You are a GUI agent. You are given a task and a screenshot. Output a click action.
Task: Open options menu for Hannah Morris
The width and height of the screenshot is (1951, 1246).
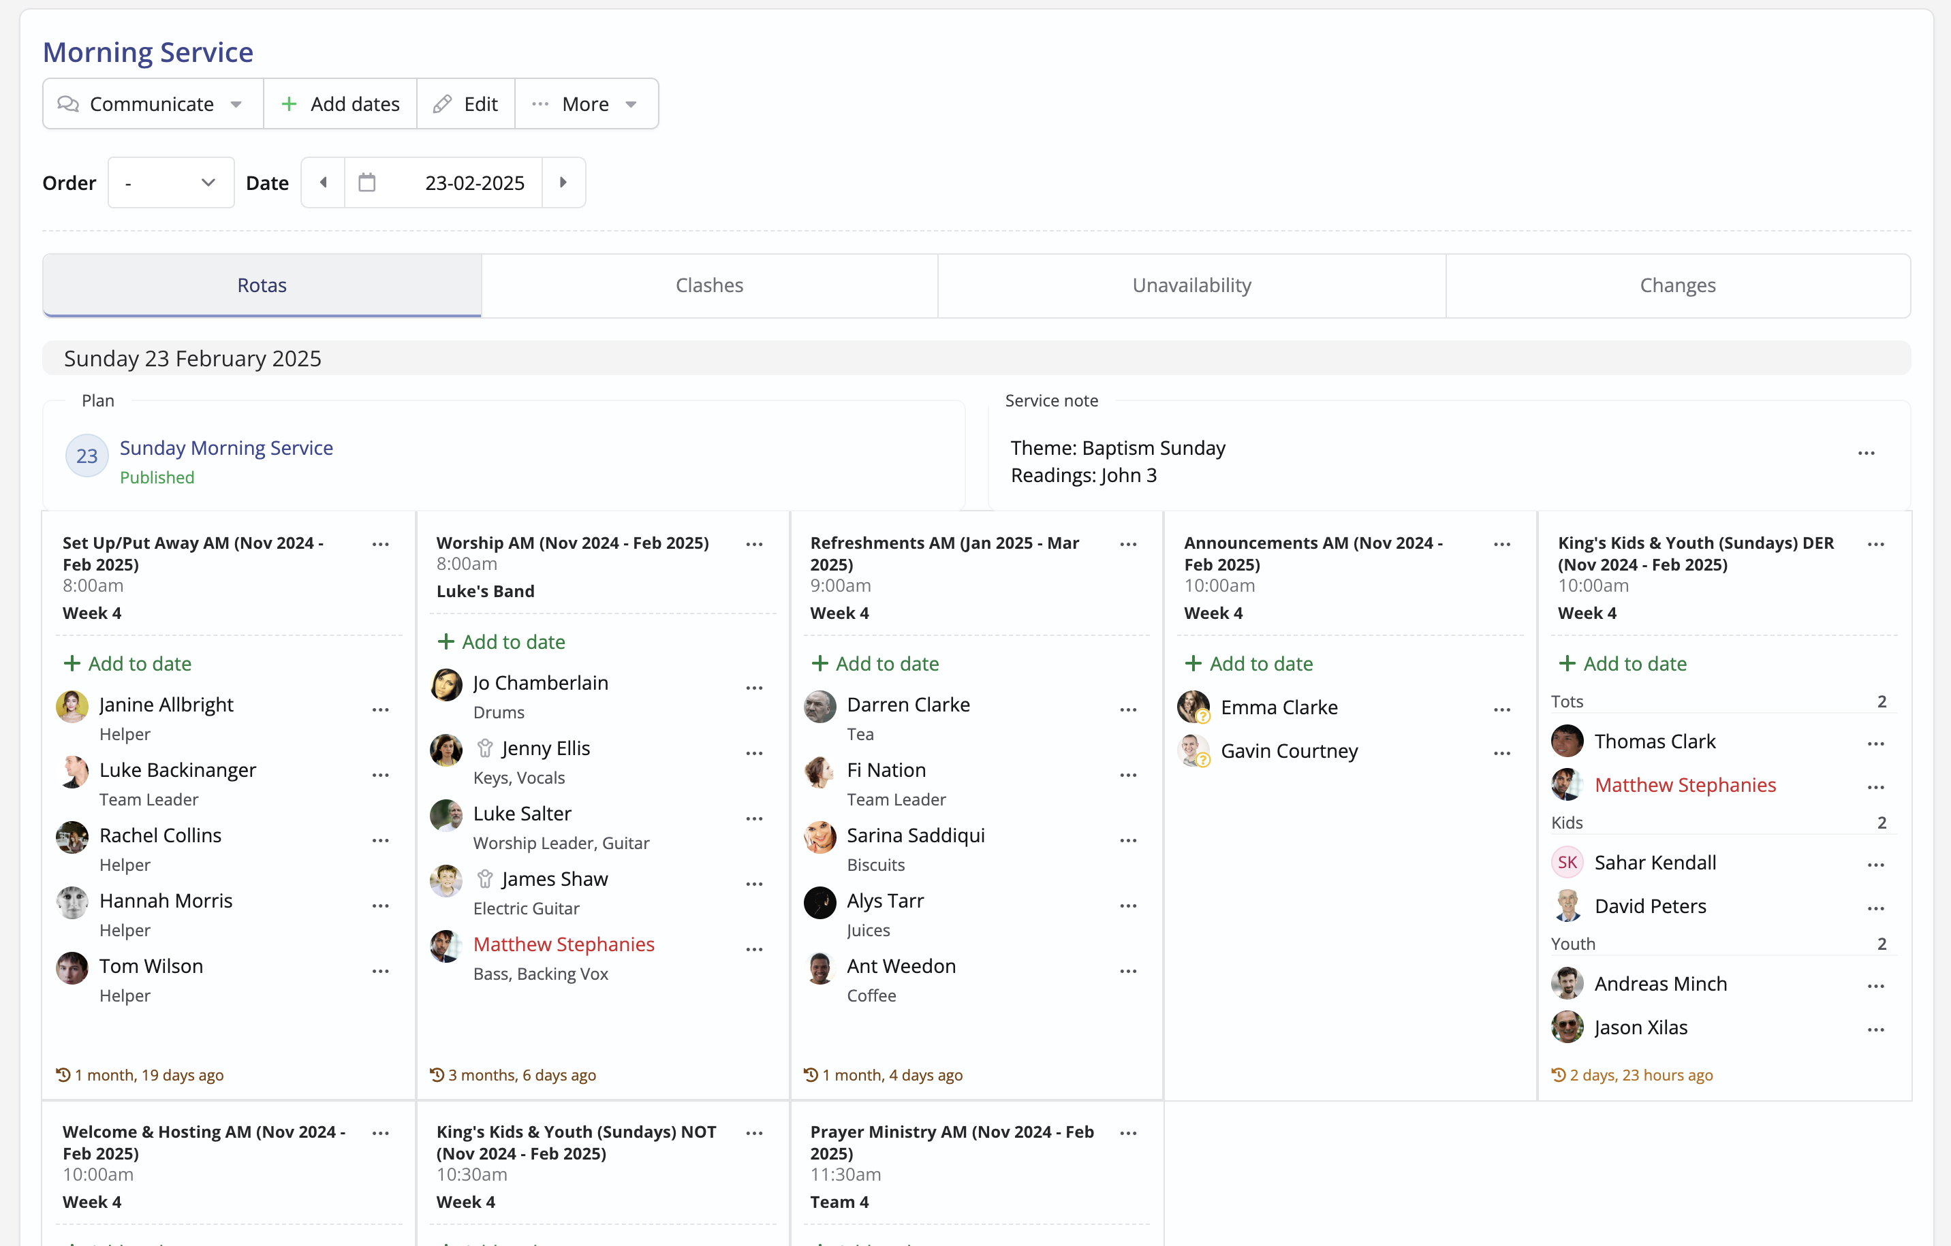381,906
